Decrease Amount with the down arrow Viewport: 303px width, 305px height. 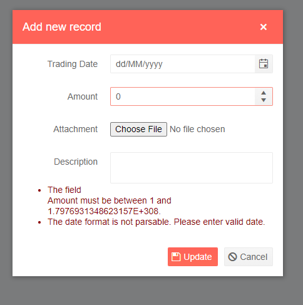click(264, 100)
